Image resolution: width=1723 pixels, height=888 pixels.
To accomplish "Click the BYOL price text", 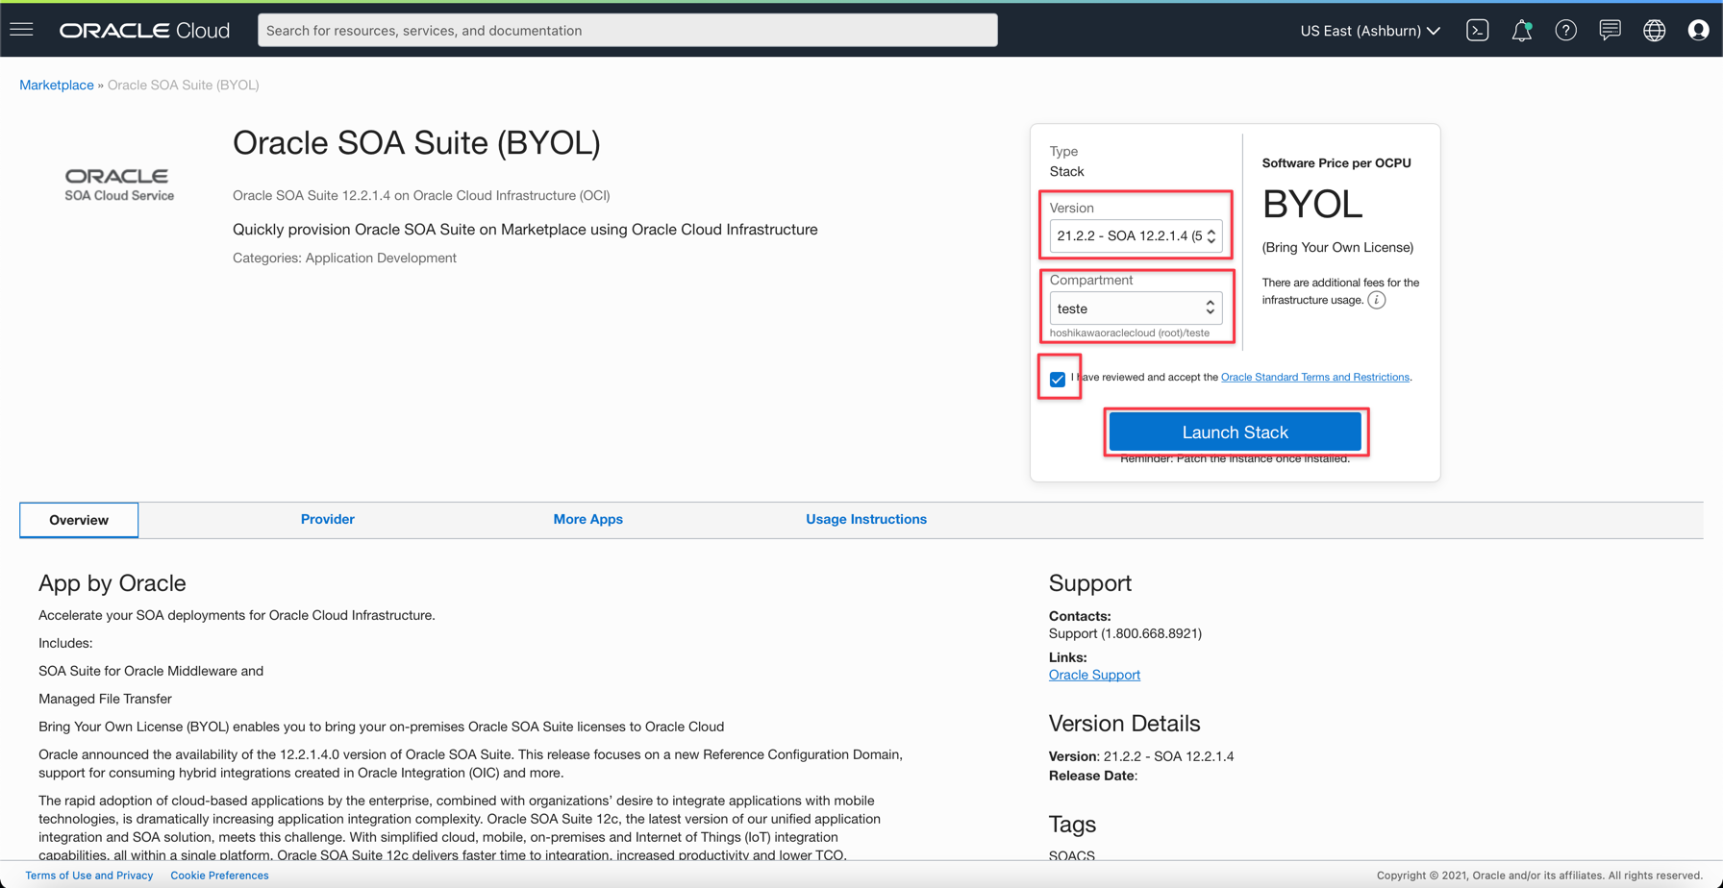I will (1312, 204).
